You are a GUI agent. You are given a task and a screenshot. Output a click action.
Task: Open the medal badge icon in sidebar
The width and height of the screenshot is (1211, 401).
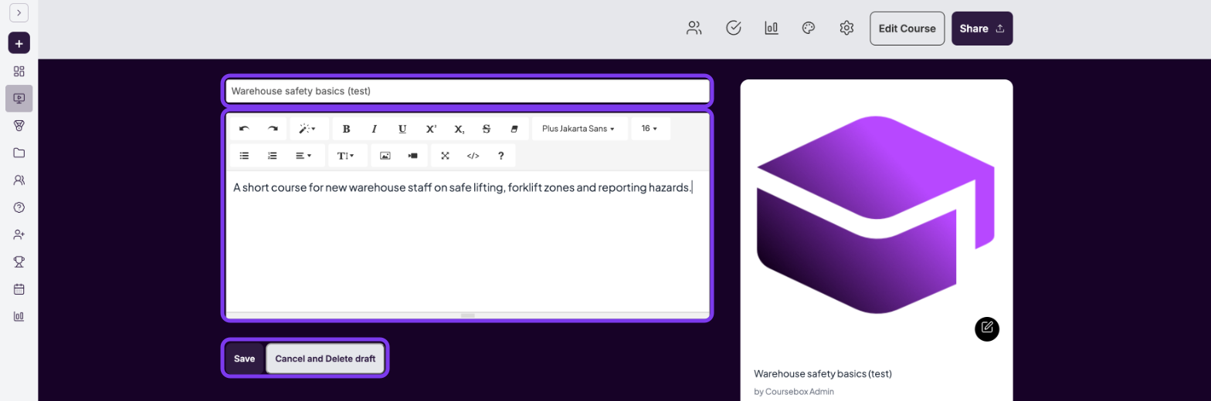19,126
